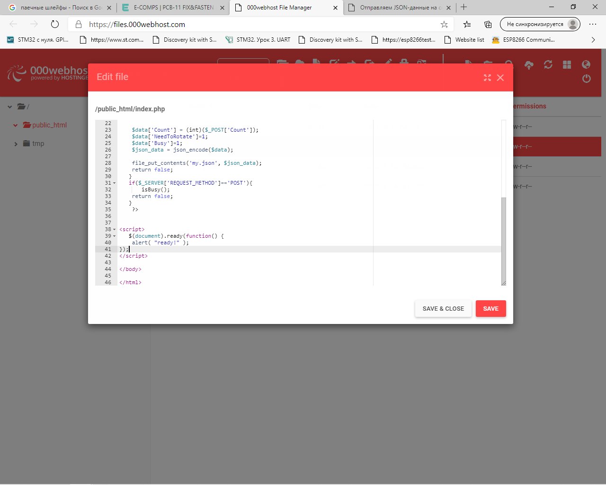The width and height of the screenshot is (606, 485).
Task: Add page to favorites with star icon
Action: [x=444, y=24]
